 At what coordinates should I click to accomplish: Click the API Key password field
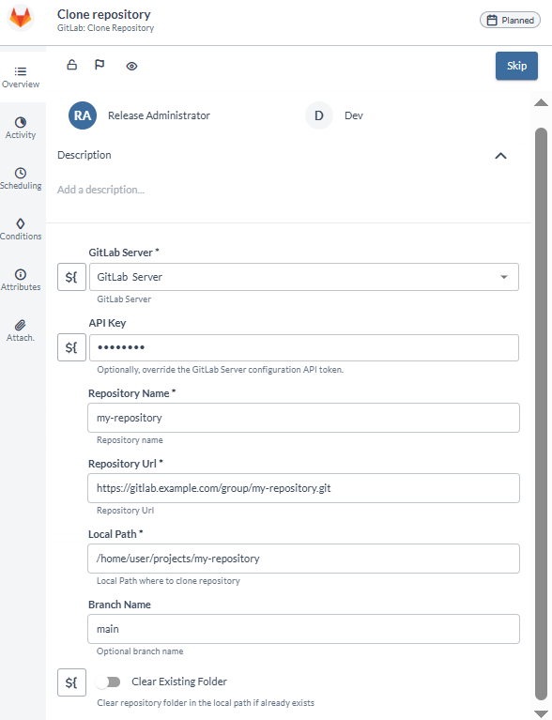[x=304, y=347]
